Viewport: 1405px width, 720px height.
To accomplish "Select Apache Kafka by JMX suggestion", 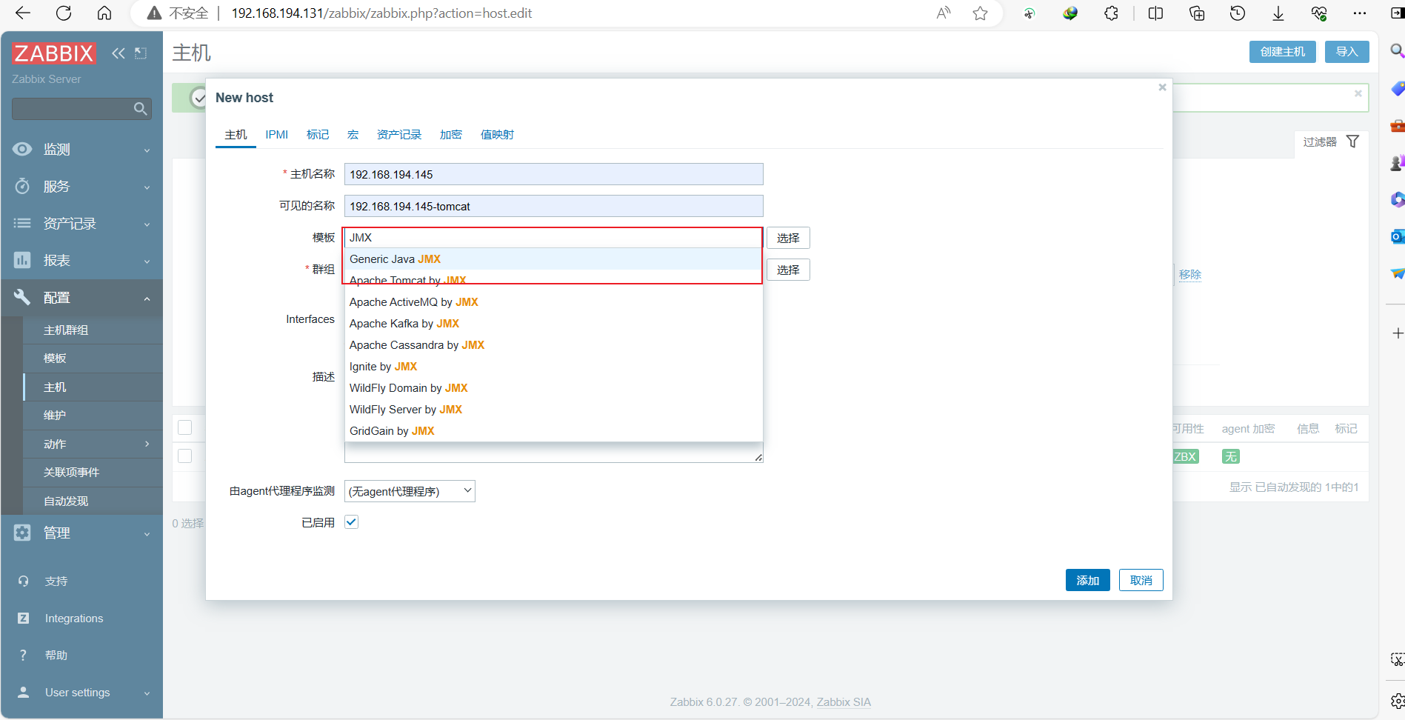I will tap(553, 324).
